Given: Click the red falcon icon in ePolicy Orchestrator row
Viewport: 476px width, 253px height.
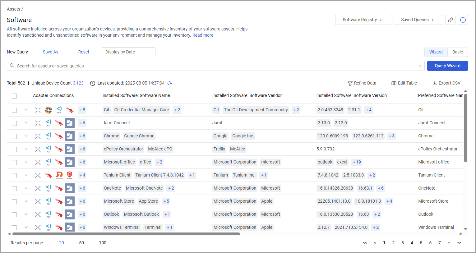Looking at the screenshot, I should (x=59, y=149).
